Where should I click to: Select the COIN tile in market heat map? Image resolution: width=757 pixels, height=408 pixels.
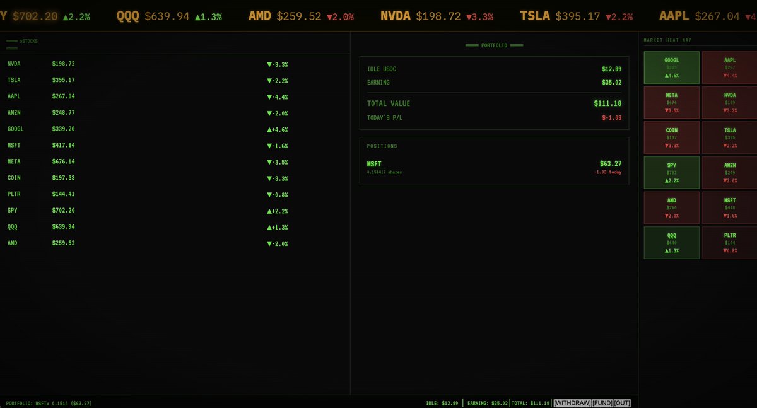click(671, 137)
